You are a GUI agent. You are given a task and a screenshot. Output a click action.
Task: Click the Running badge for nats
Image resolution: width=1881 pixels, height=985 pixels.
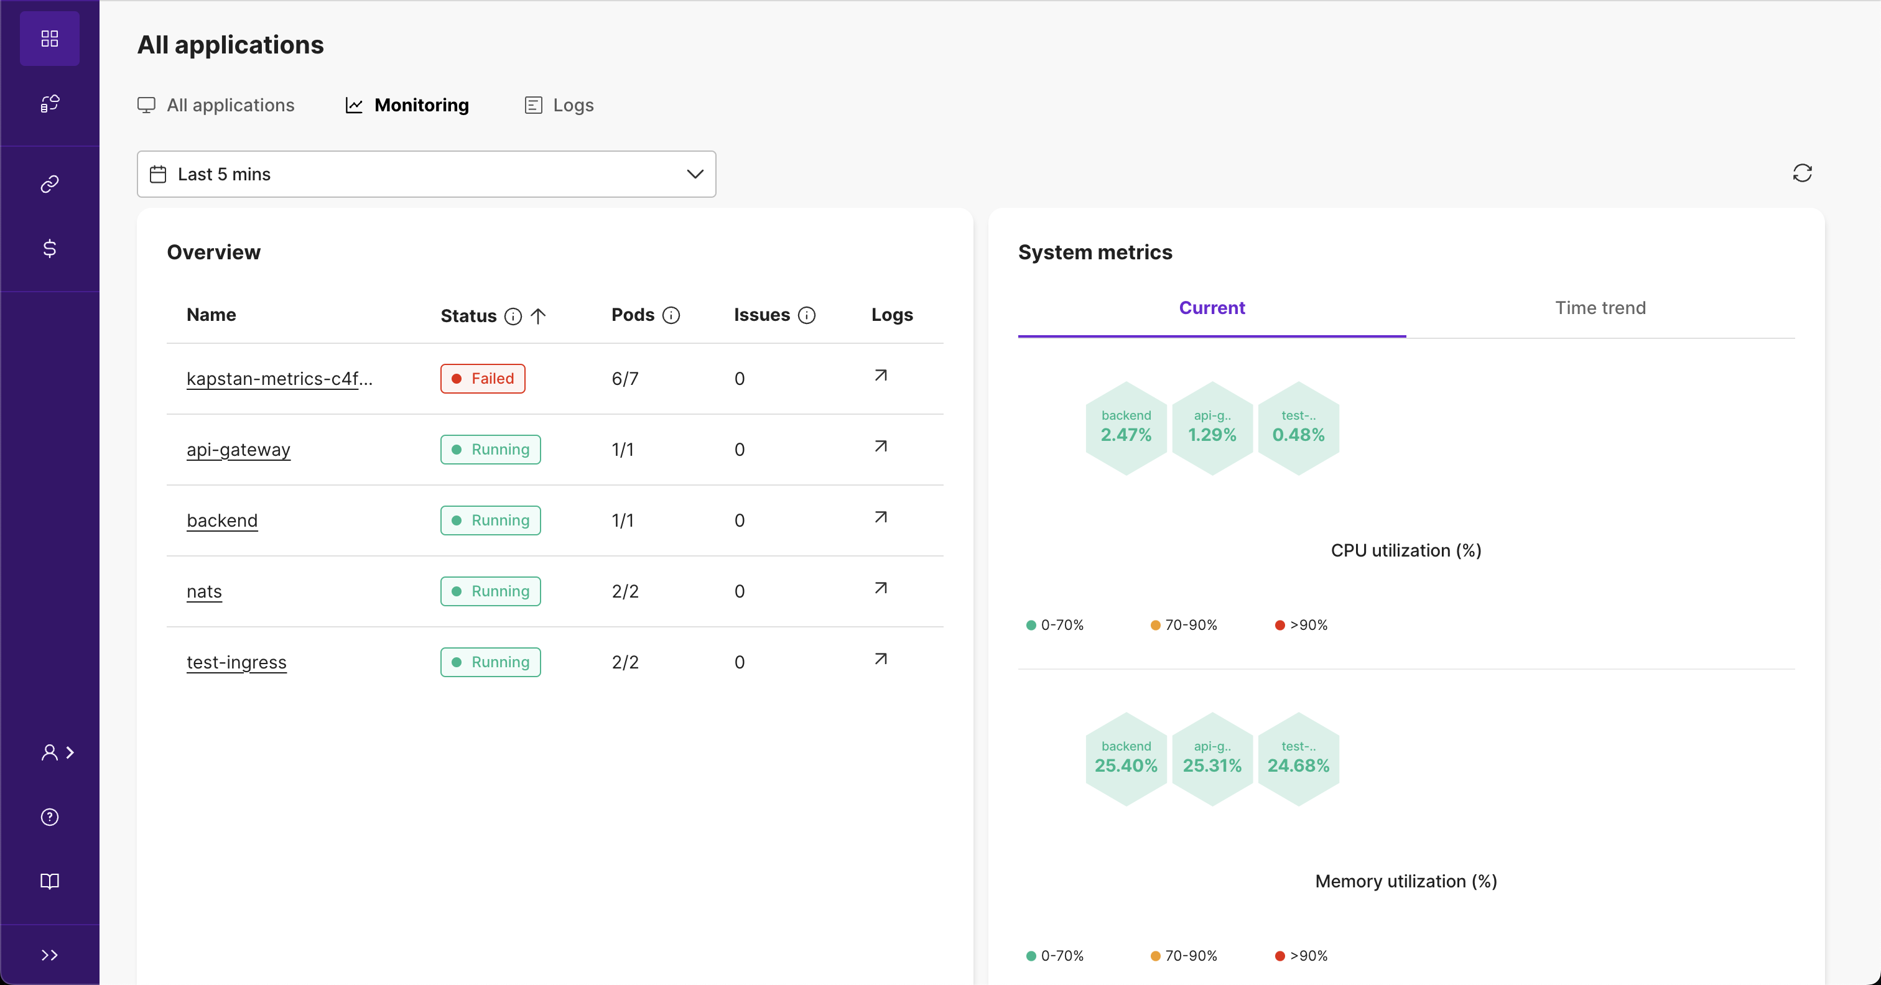[491, 591]
